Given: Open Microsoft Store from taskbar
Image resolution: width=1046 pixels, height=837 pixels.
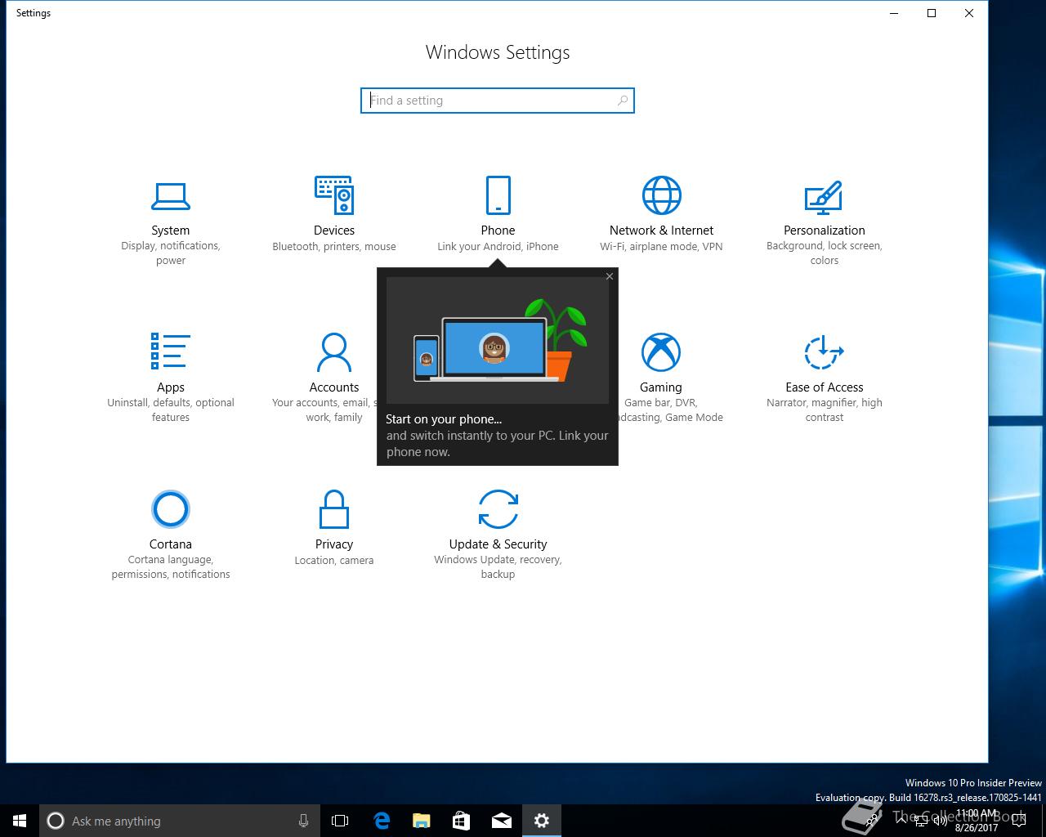Looking at the screenshot, I should click(x=462, y=821).
